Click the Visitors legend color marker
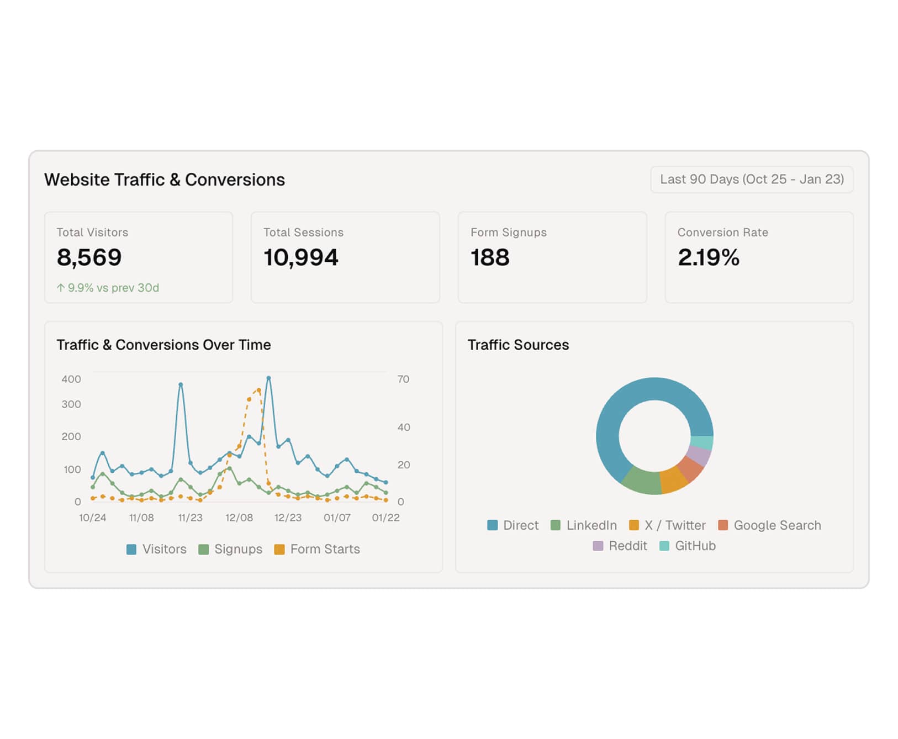This screenshot has height=739, width=898. [131, 549]
